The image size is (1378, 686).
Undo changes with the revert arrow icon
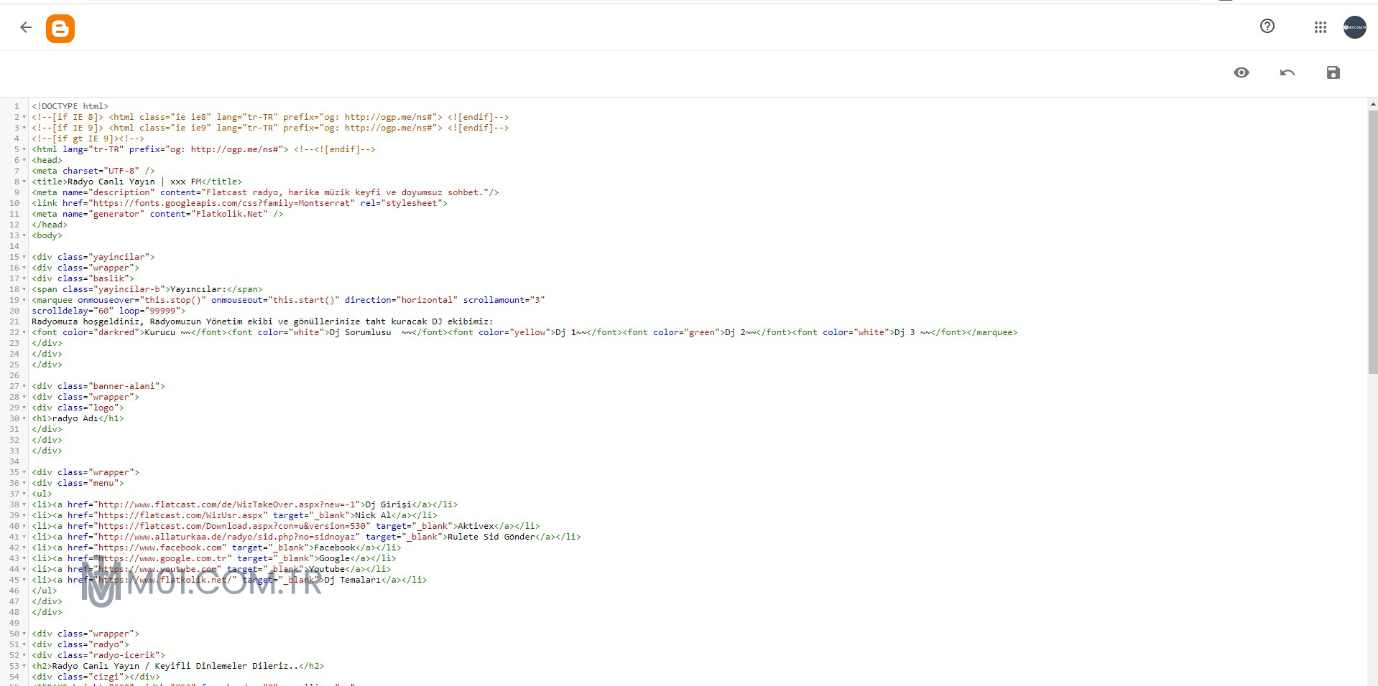pos(1287,72)
